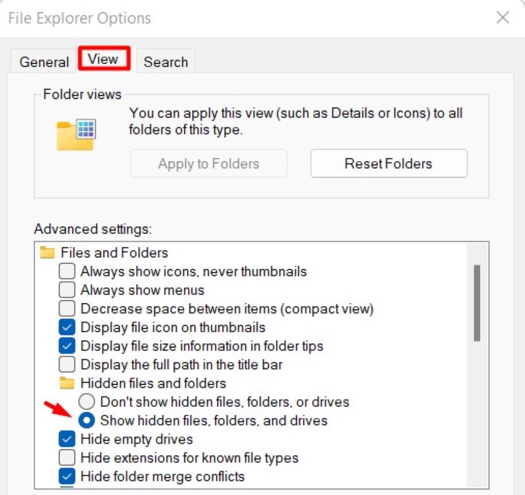
Task: Enable Decrease space between items checkbox
Action: (67, 309)
